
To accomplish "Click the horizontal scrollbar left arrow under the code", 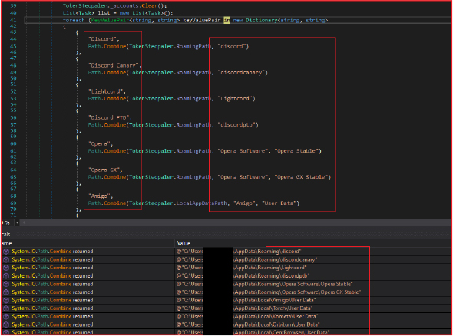I will click(x=24, y=222).
